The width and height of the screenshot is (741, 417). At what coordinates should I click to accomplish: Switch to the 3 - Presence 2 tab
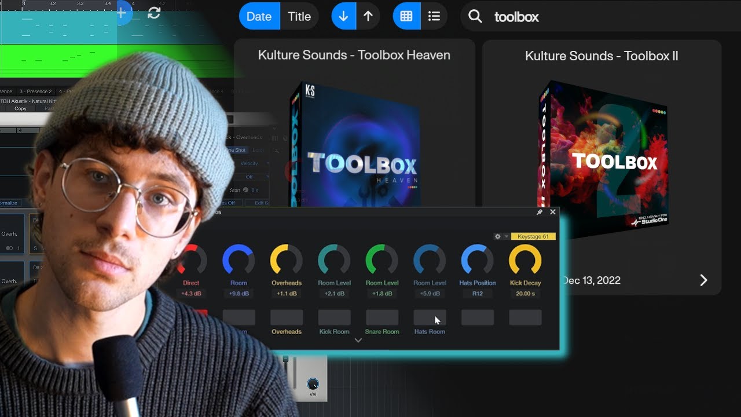click(x=35, y=92)
